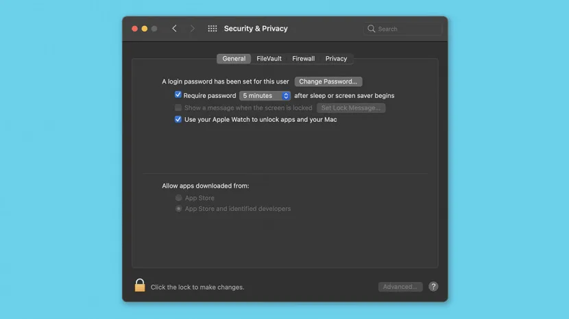
Task: Select the App Store radio option
Action: [178, 198]
